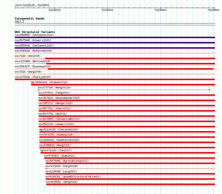Open variant esv7168 (Ahn2009)
The width and height of the screenshot is (222, 194).
[28, 56]
